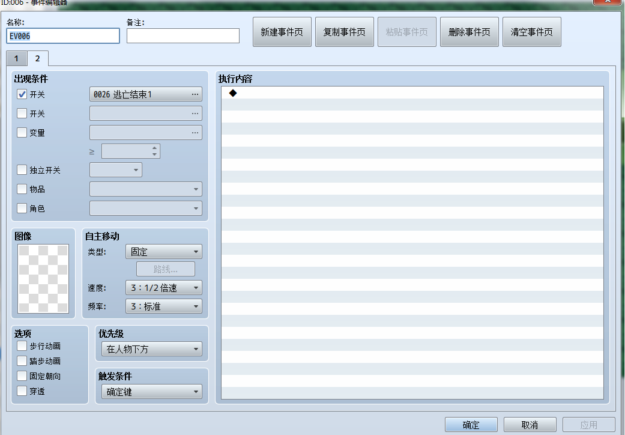This screenshot has width=625, height=435.
Task: Open the second 开关 selector ellipsis
Action: pyautogui.click(x=195, y=114)
